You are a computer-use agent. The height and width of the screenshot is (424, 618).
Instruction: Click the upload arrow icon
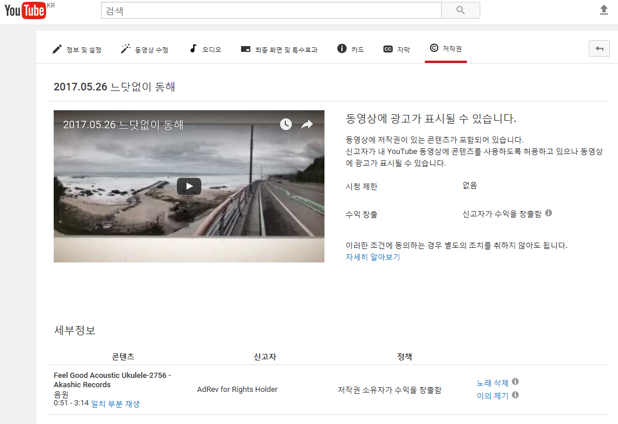click(x=604, y=10)
